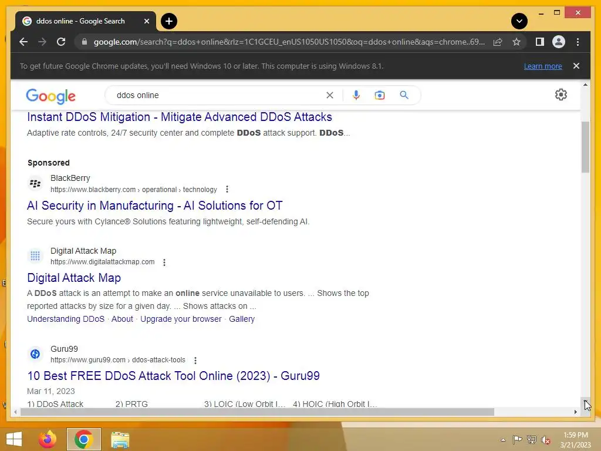Open the Chrome profile avatar
The width and height of the screenshot is (601, 451).
point(559,42)
